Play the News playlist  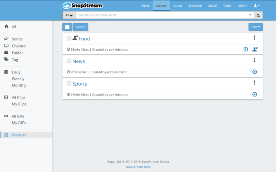point(255,72)
